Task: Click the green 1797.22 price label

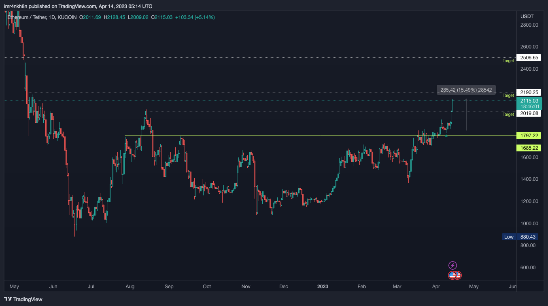Action: point(529,136)
